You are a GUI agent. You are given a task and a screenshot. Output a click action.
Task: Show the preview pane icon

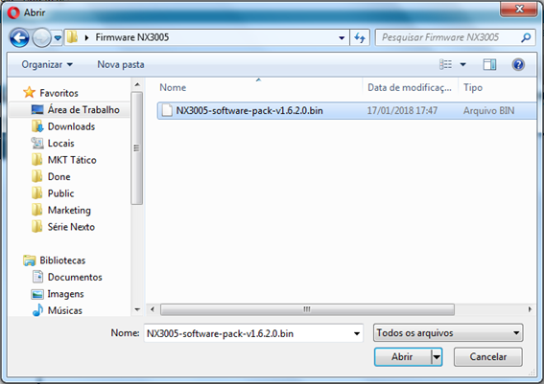coord(489,64)
